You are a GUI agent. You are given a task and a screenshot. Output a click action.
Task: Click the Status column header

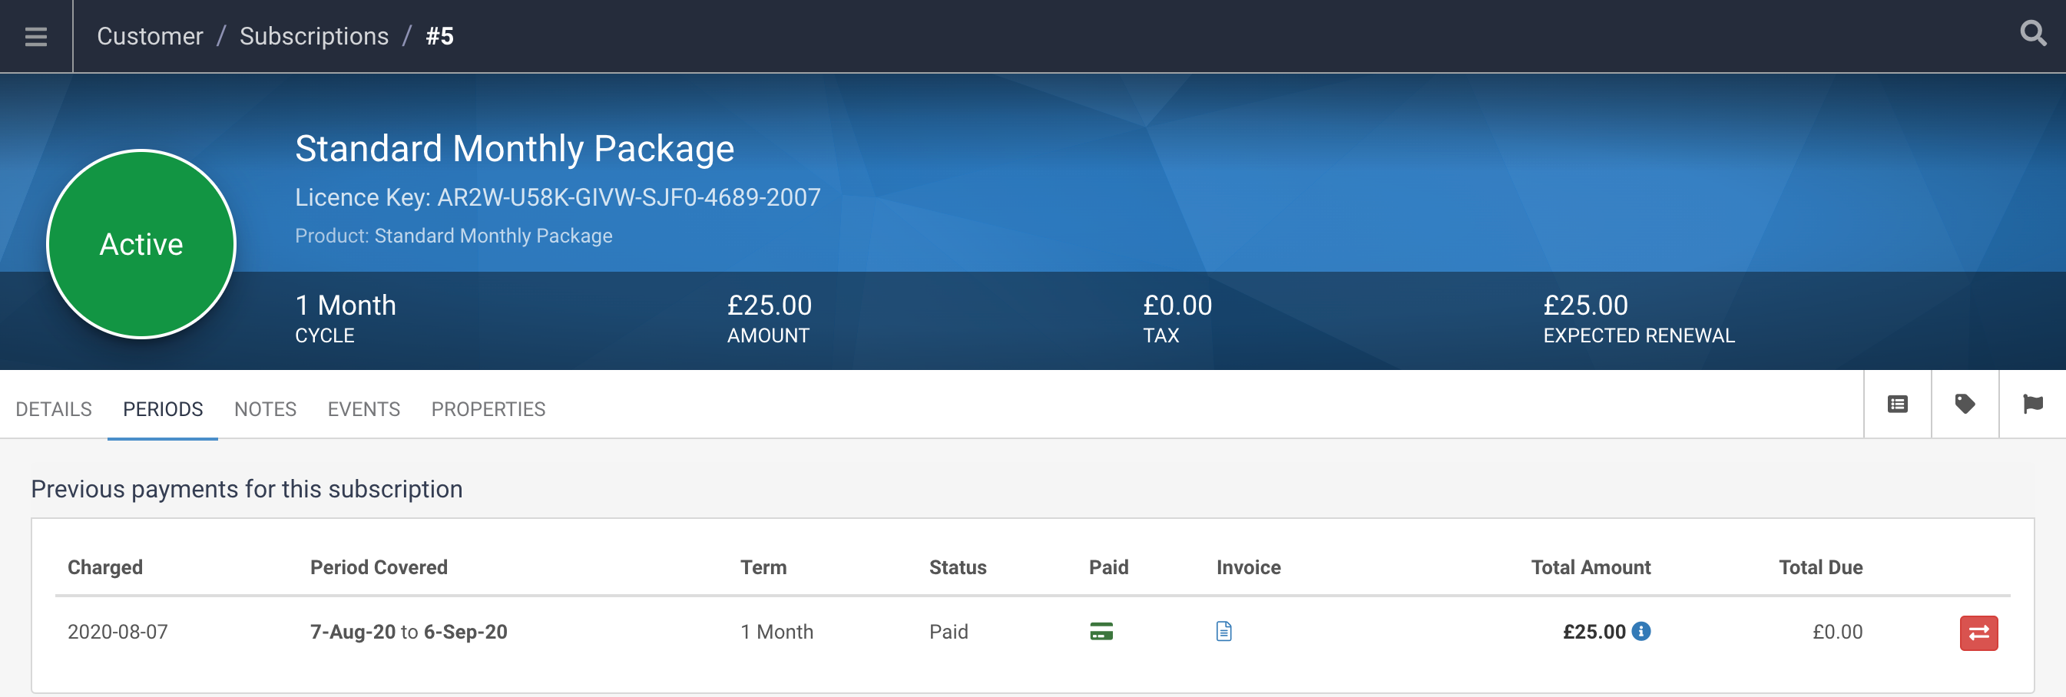pos(958,567)
